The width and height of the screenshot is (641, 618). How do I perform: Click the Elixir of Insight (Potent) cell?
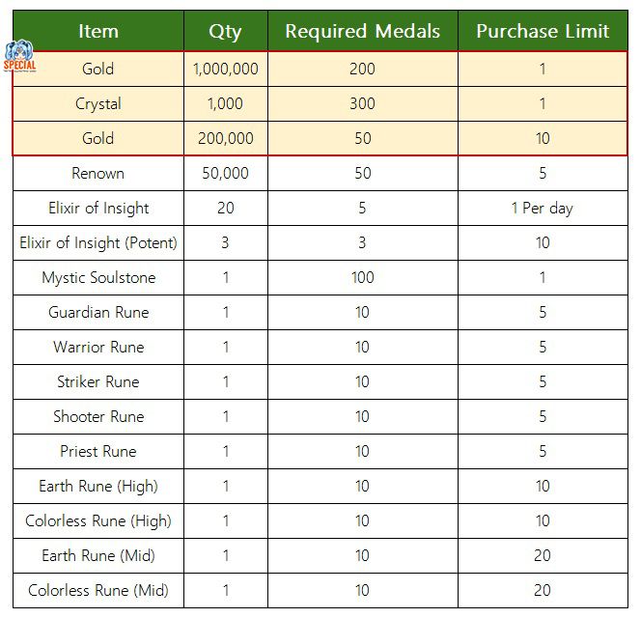tap(98, 242)
